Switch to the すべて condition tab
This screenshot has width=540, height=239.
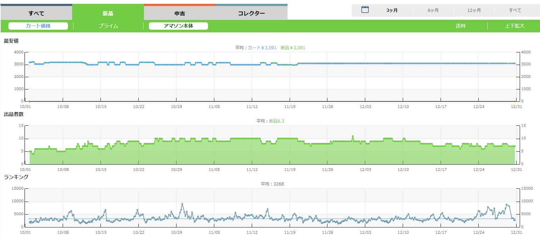point(36,14)
